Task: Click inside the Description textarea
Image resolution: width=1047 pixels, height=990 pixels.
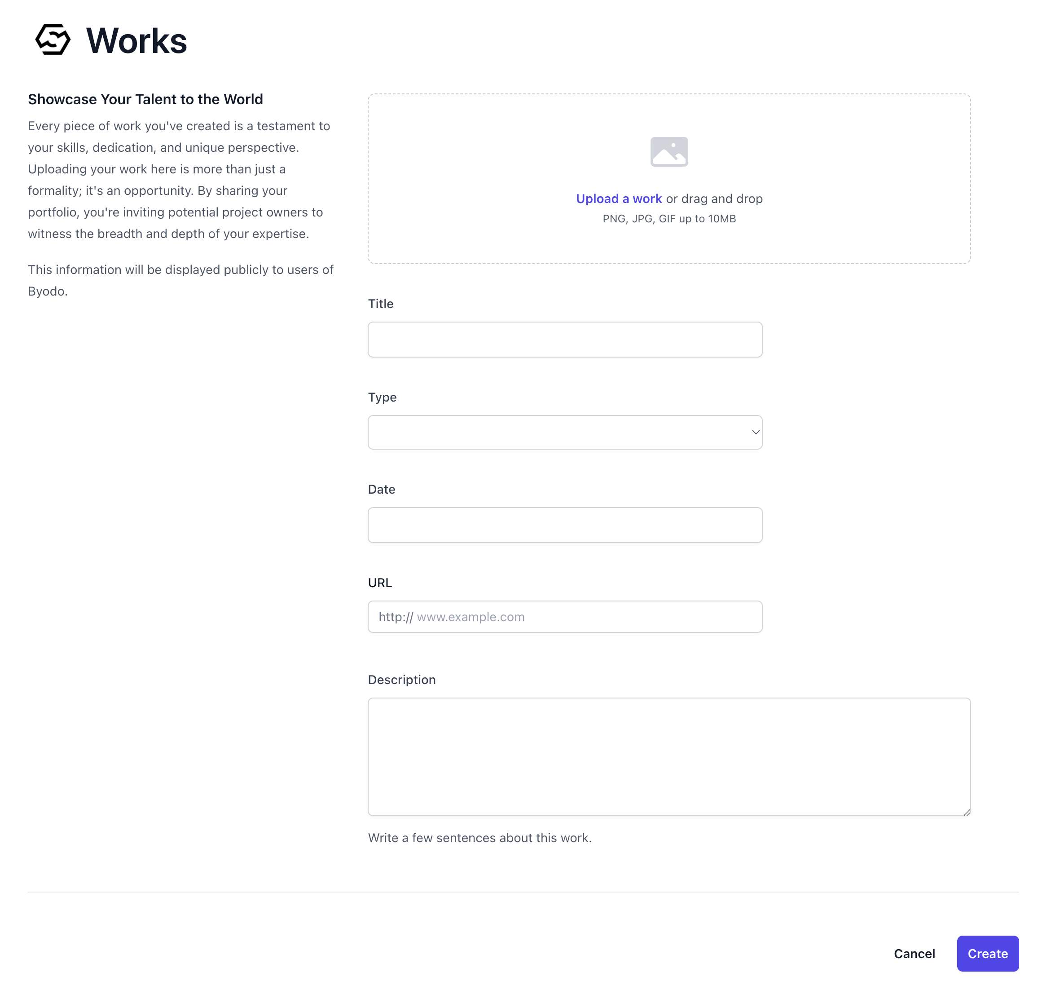Action: coord(668,756)
